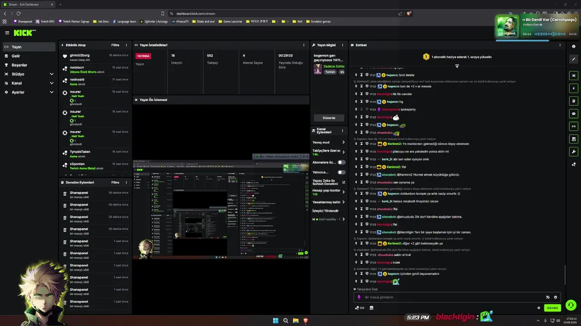Delete hopecn's '!slot delete' message with trash icon
The width and height of the screenshot is (581, 326).
(x=356, y=75)
